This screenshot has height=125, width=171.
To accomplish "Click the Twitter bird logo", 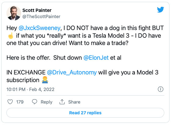I will (160, 9).
